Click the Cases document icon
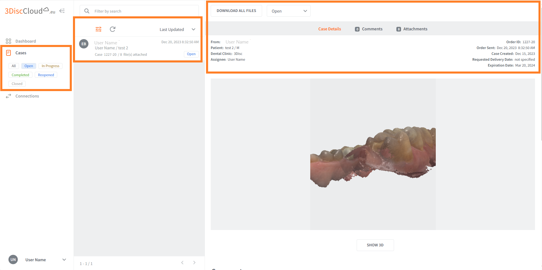This screenshot has width=542, height=270. click(8, 53)
